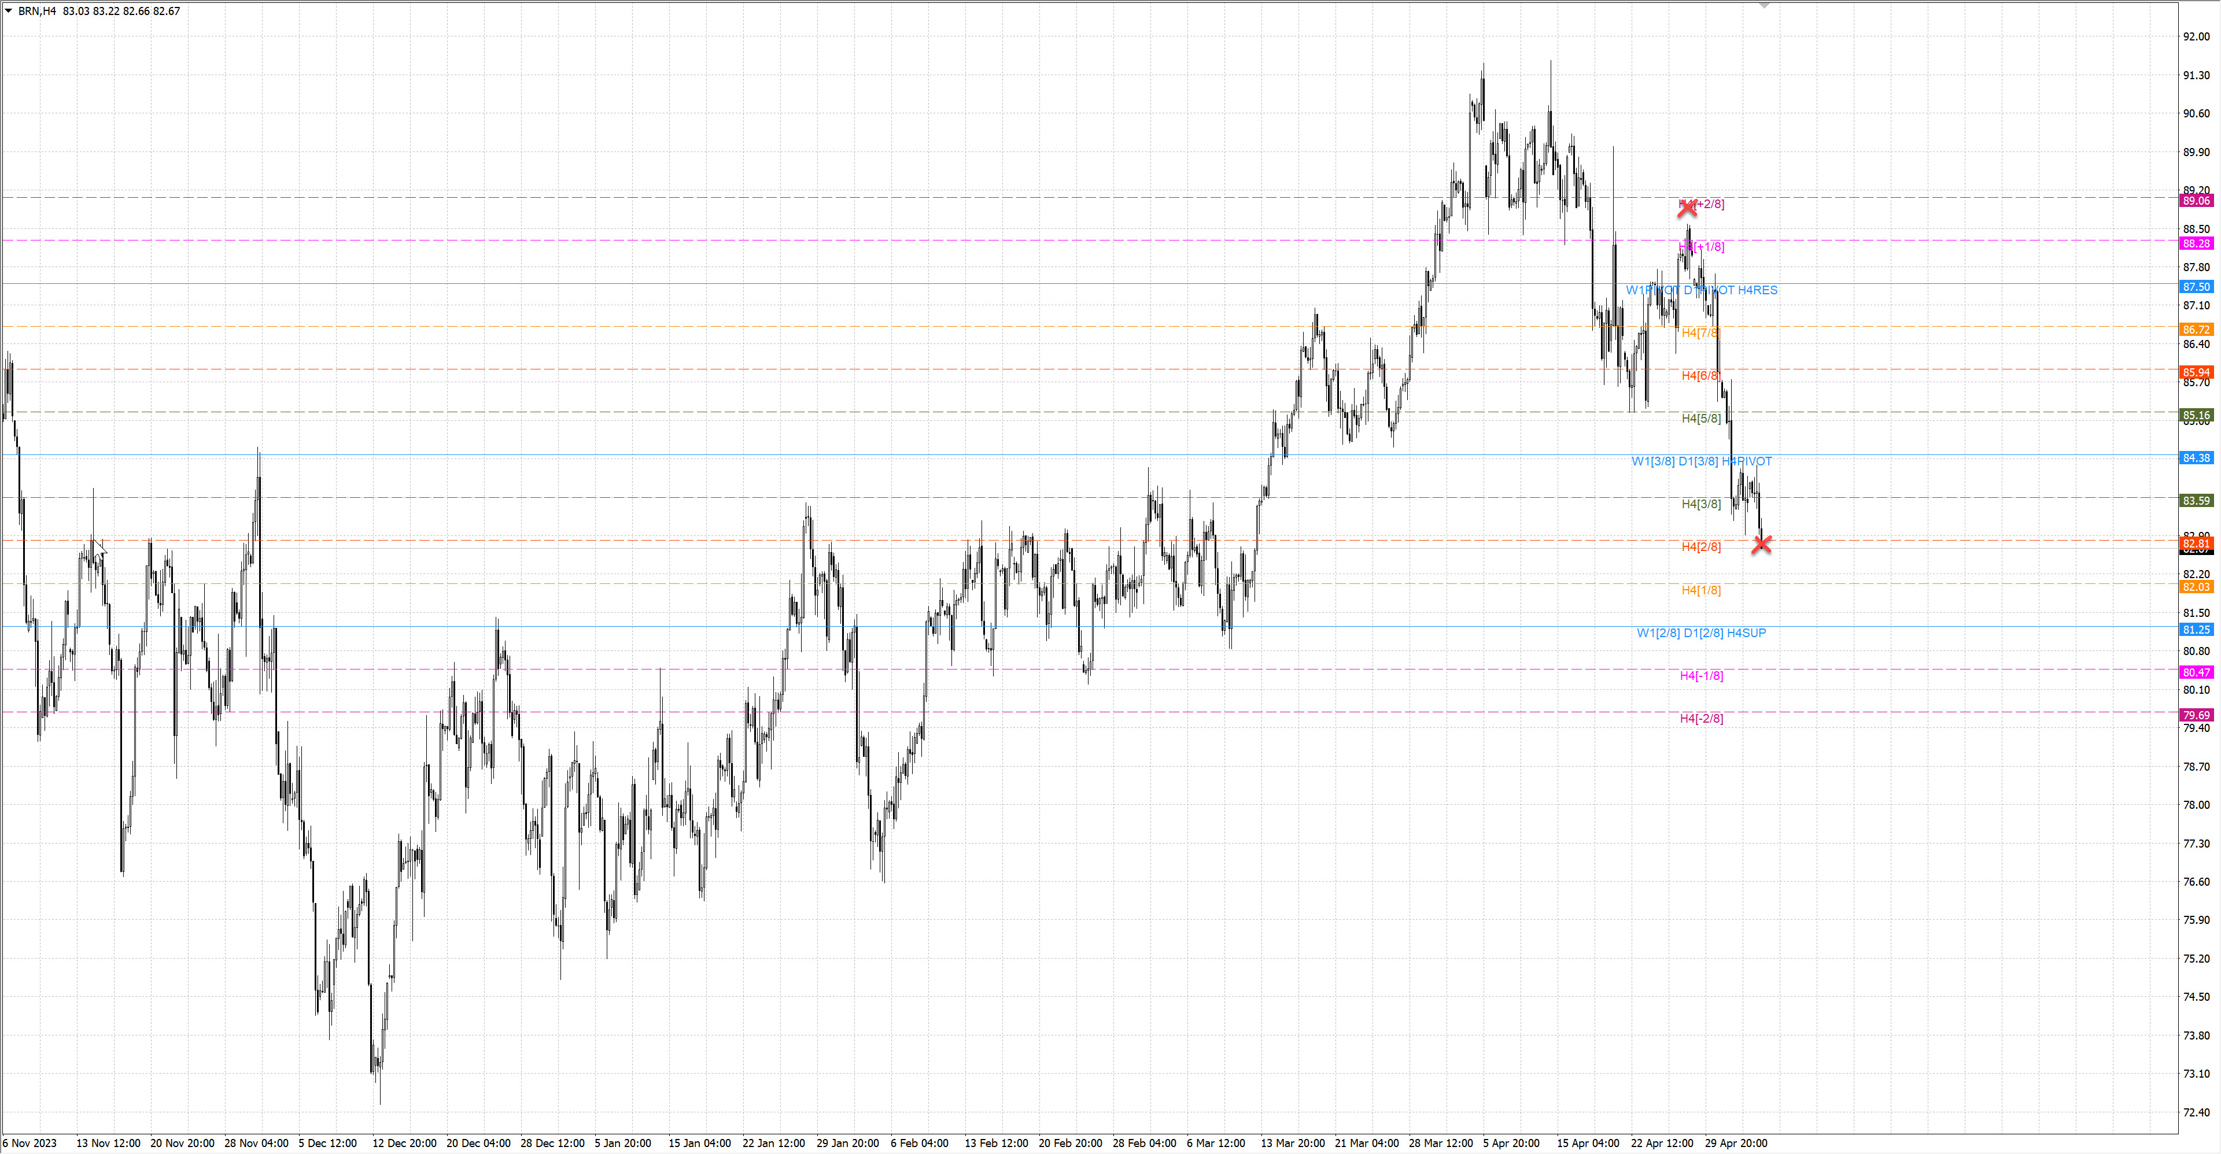Click the W1PIVOT D1PIVOT H4RES label

click(x=1701, y=290)
